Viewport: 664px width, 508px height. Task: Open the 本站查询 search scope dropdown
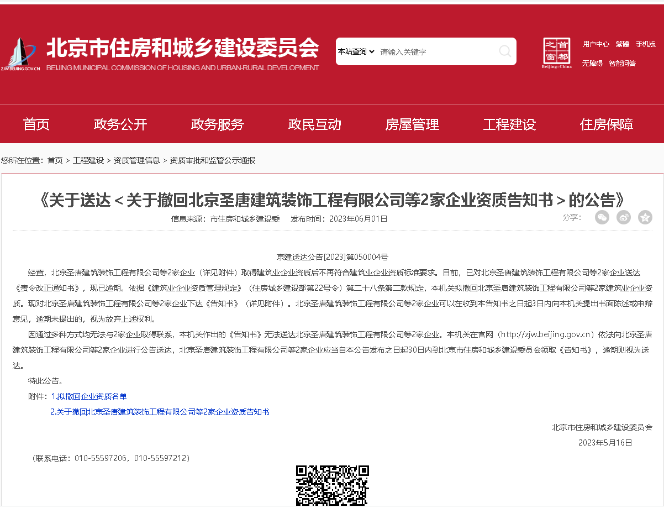(x=356, y=51)
